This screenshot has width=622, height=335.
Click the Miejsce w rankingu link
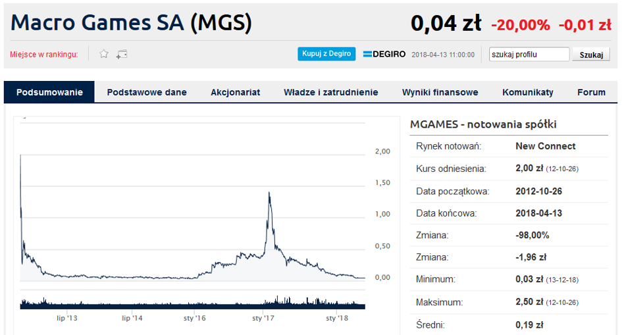coord(44,55)
